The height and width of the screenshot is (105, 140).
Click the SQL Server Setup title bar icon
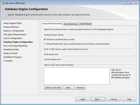(3, 3)
